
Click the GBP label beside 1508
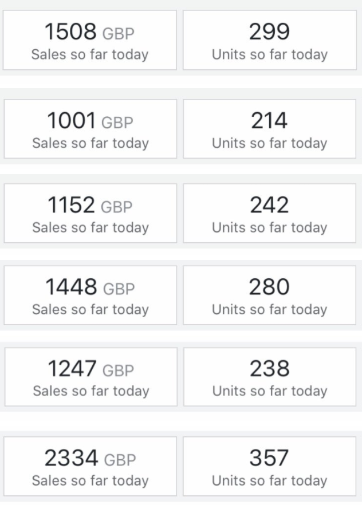(x=119, y=34)
